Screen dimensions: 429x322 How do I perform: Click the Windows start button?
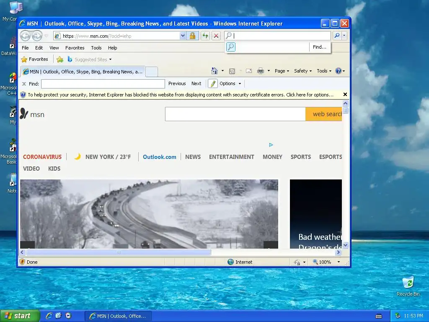pos(19,316)
